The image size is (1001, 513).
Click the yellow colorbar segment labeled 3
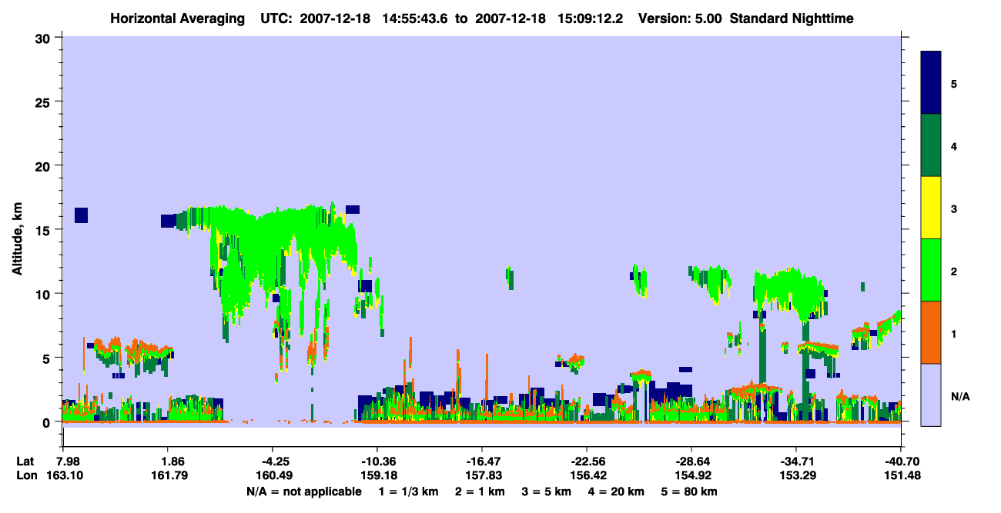tap(931, 208)
